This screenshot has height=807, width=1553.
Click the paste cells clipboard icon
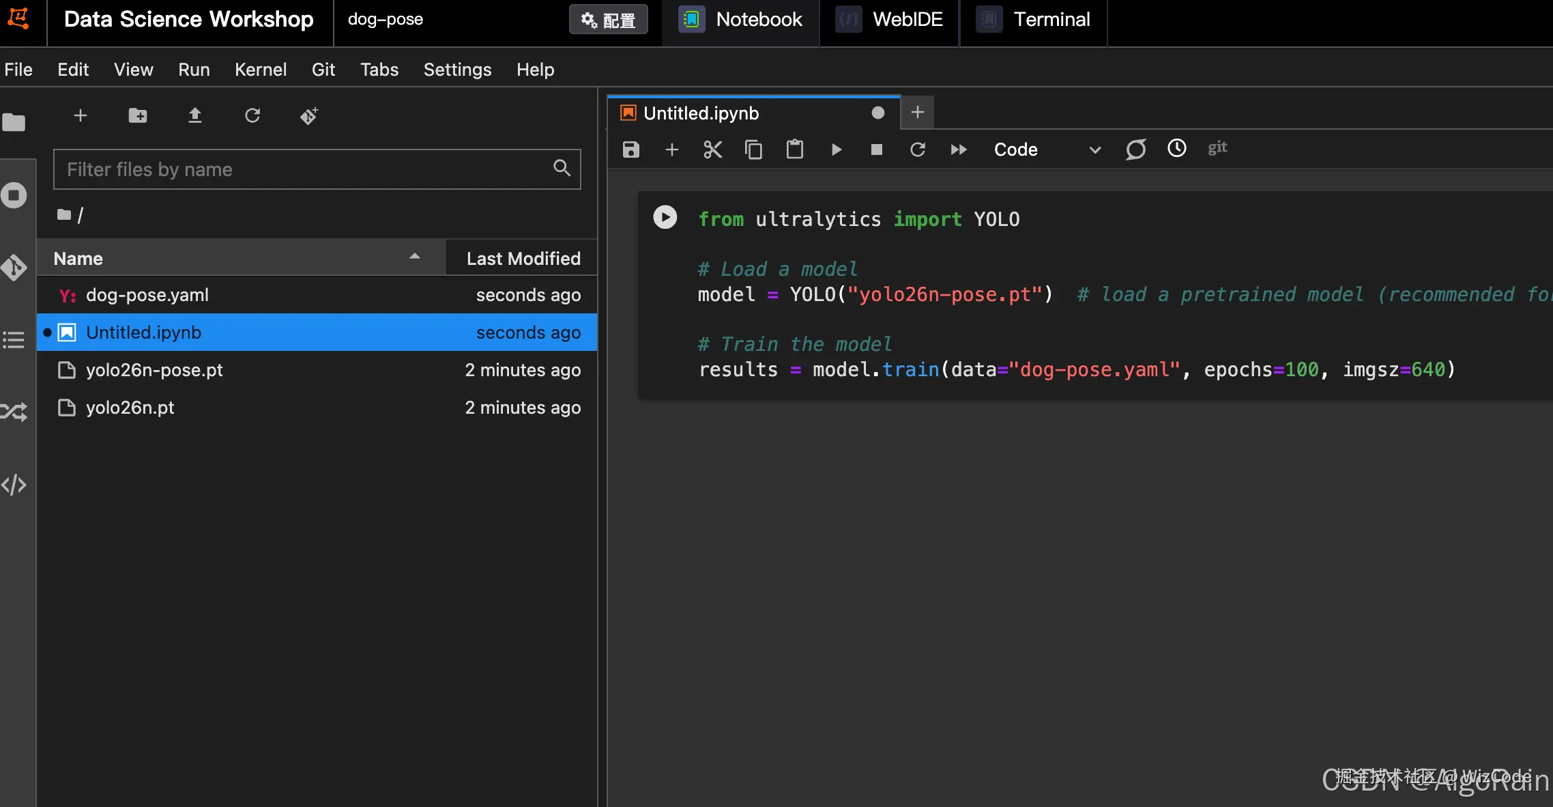794,150
